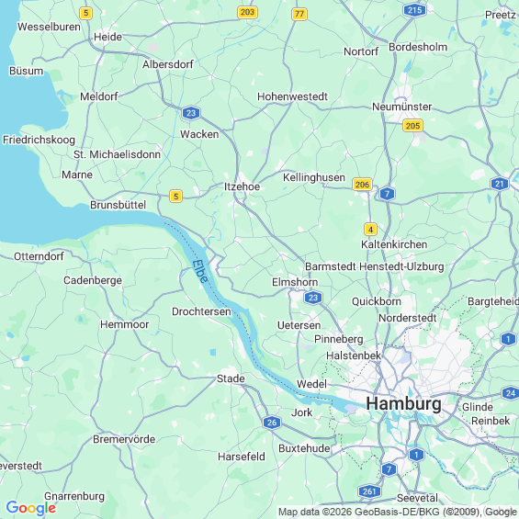Image resolution: width=519 pixels, height=519 pixels.
Task: Click the map data copyright text
Action: point(398,512)
